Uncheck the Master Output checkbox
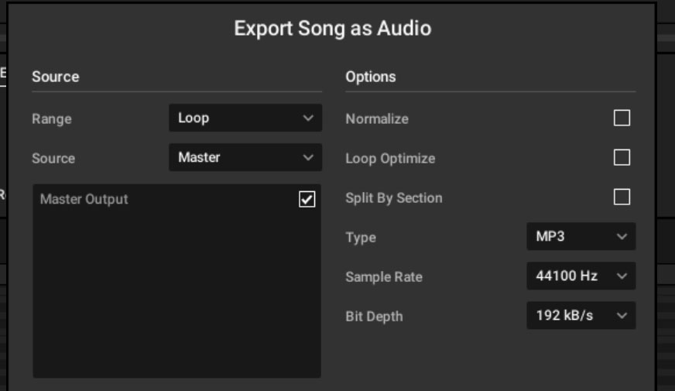 click(x=307, y=199)
